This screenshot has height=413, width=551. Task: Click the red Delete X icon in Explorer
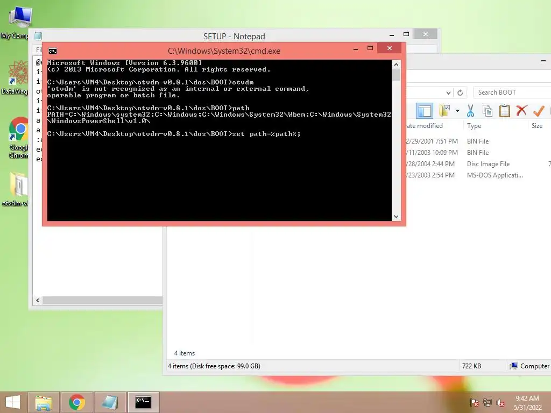coord(521,111)
